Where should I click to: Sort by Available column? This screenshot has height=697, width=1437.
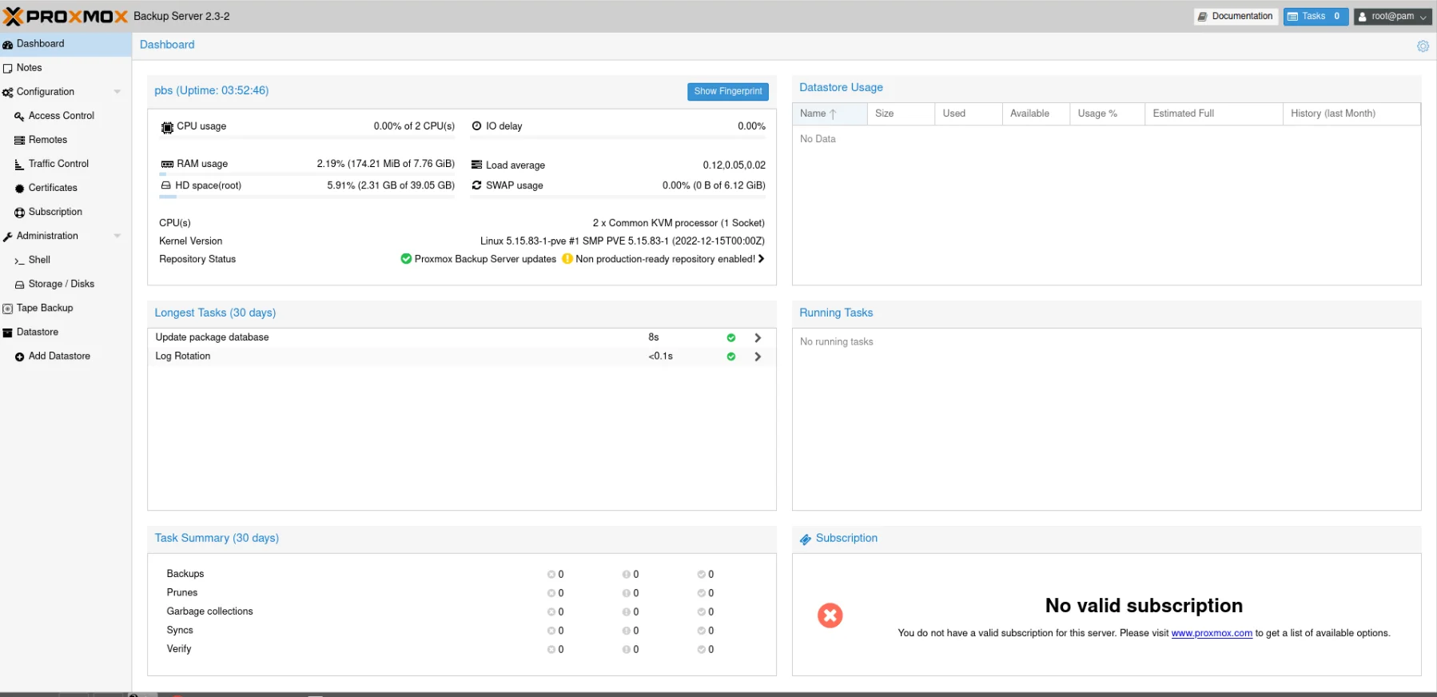point(1036,114)
